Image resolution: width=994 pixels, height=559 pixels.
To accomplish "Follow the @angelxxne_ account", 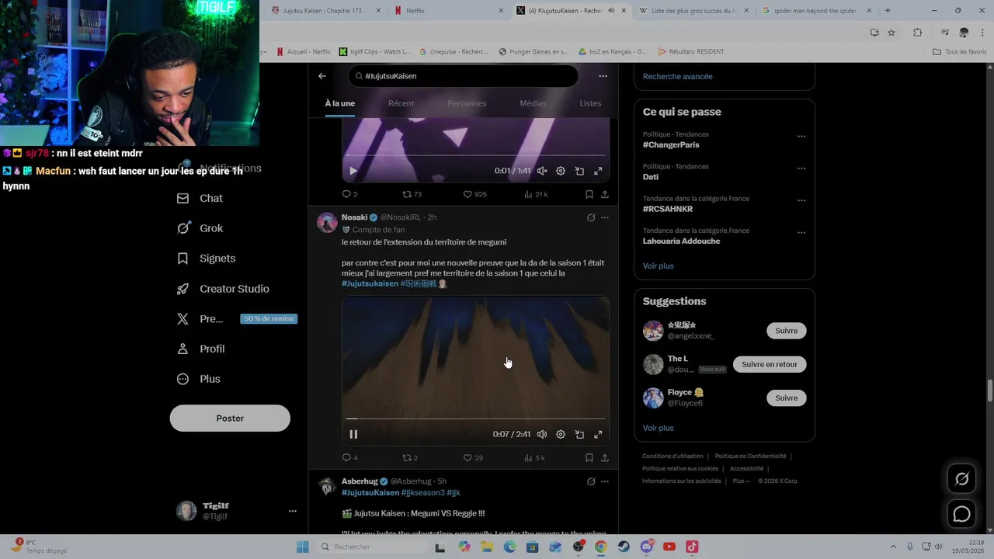I will (x=786, y=331).
